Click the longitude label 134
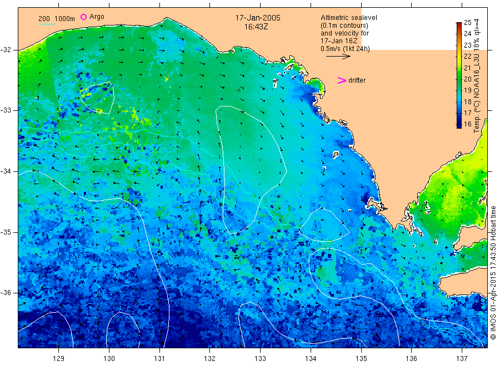This screenshot has height=366, width=500. [311, 359]
